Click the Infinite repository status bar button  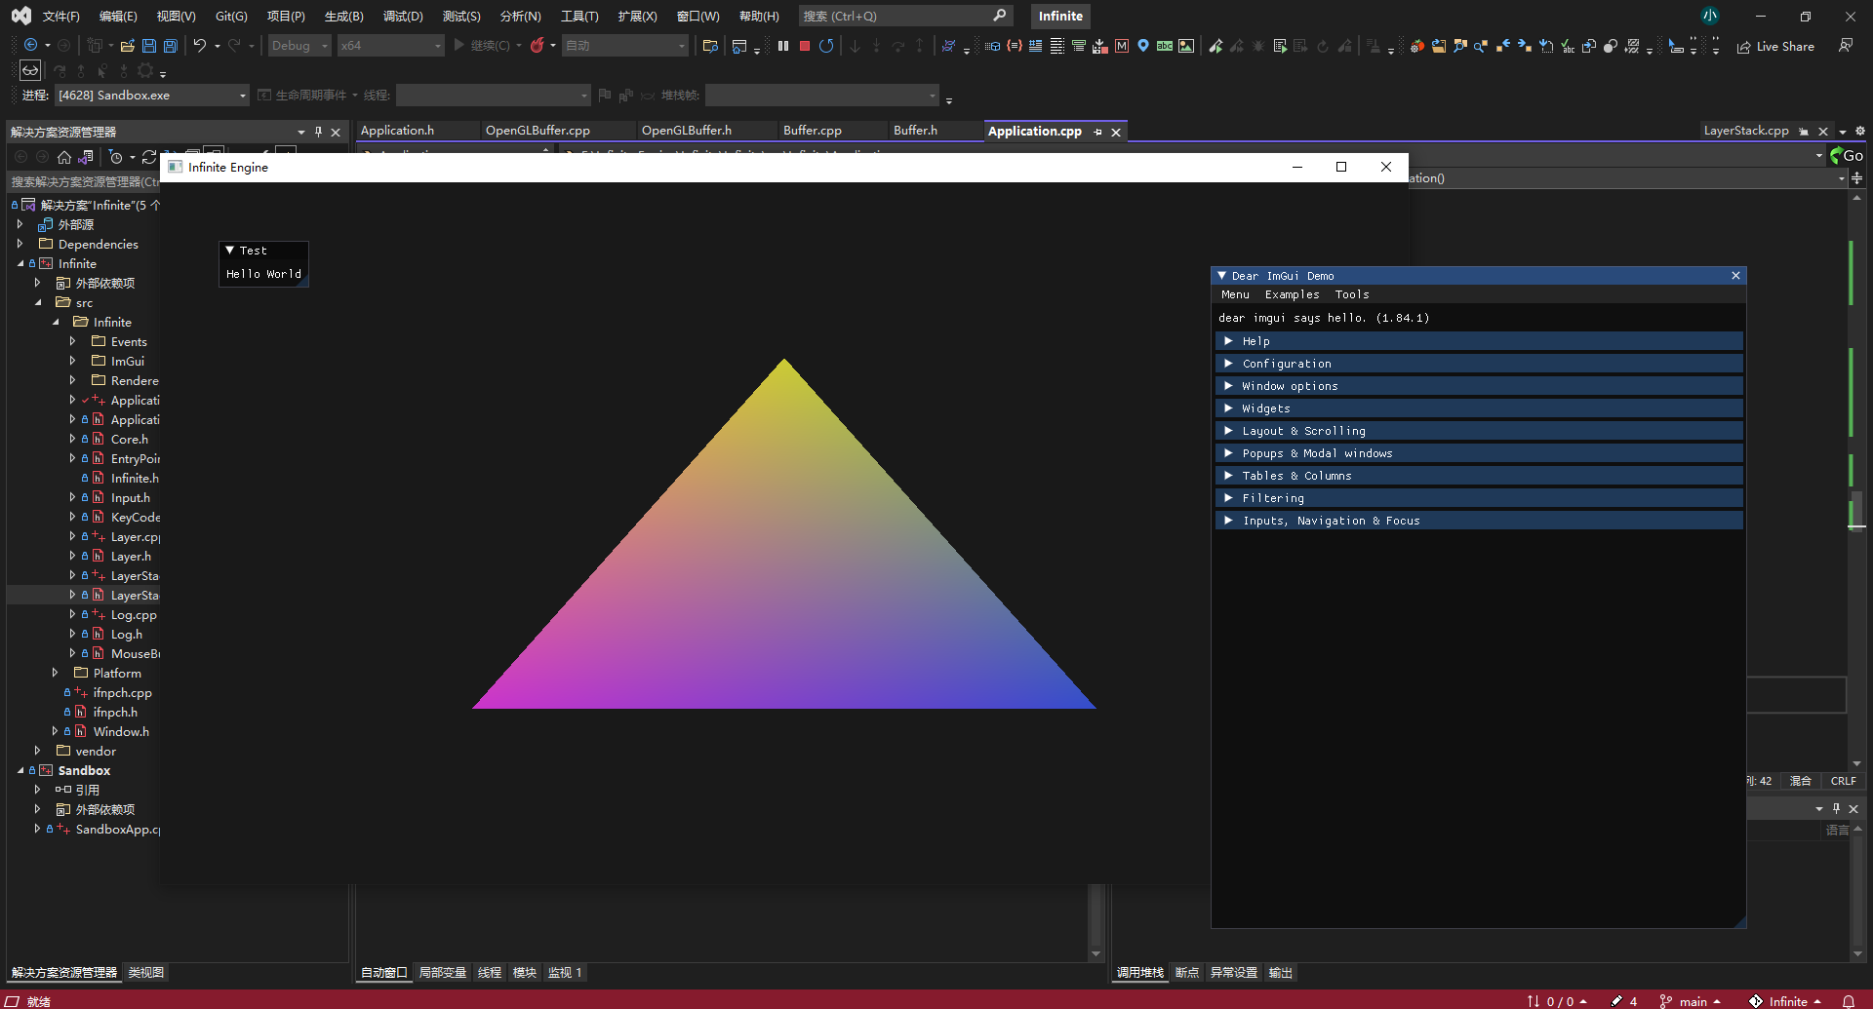tap(1785, 1001)
